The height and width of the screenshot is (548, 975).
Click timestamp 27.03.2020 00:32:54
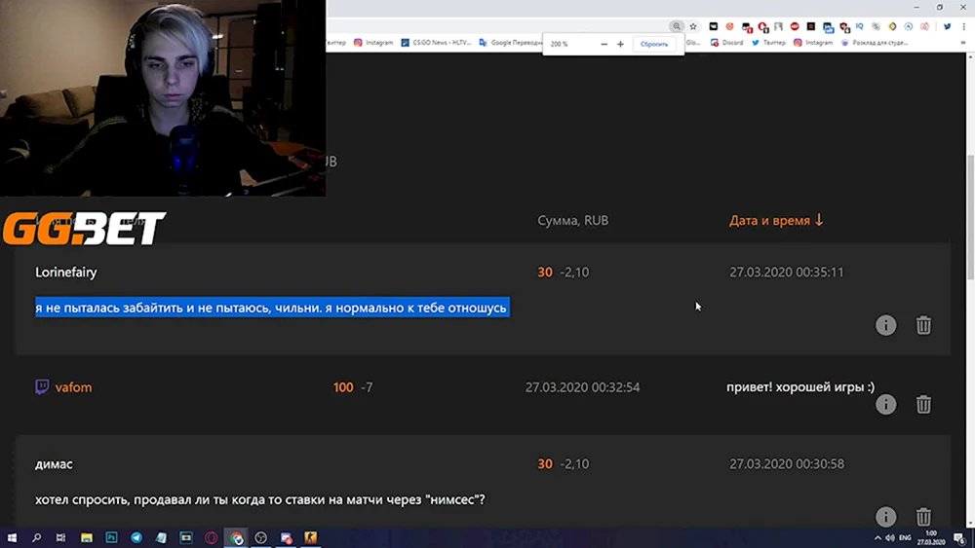(x=582, y=387)
